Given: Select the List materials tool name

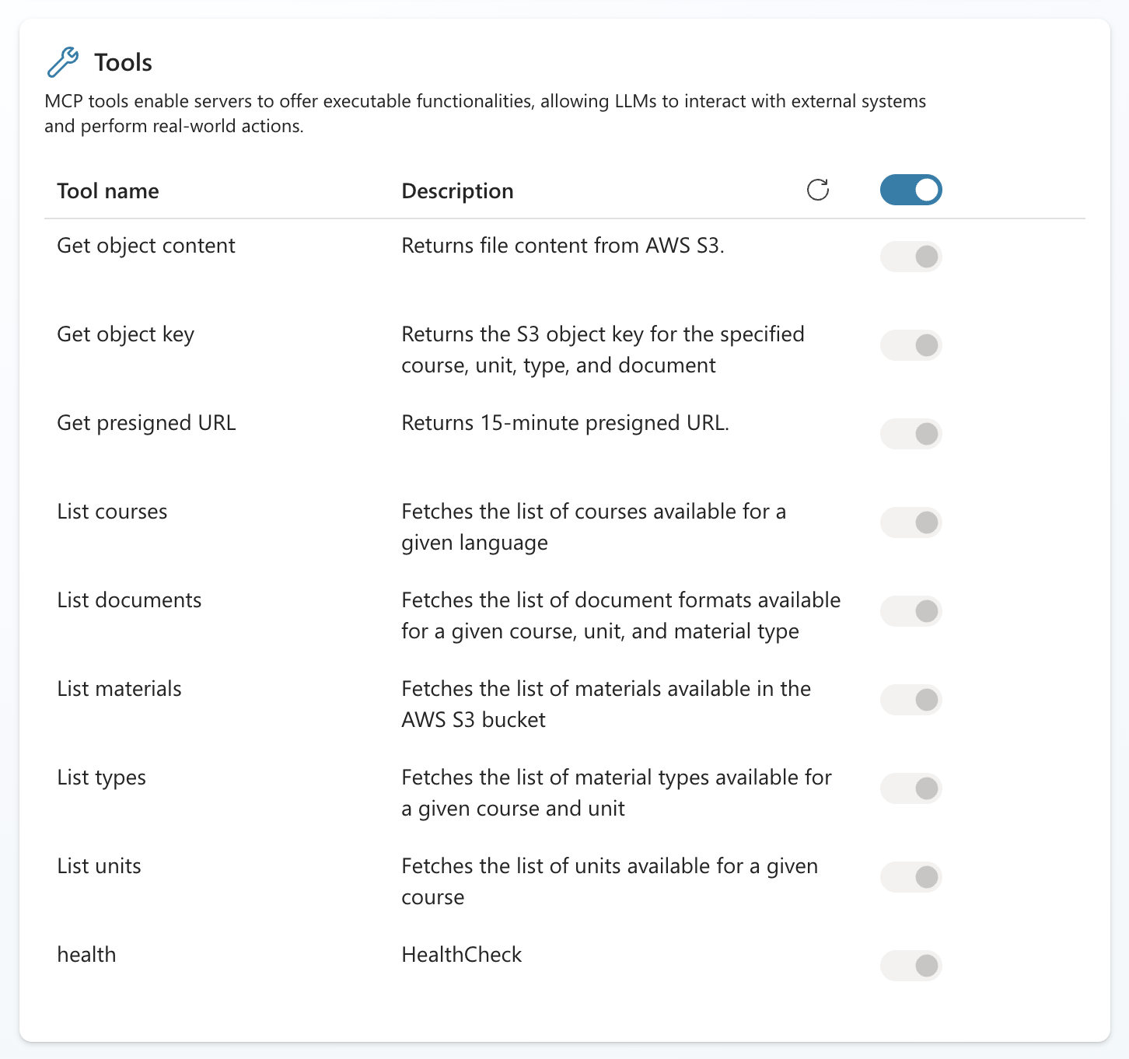Looking at the screenshot, I should pyautogui.click(x=119, y=688).
